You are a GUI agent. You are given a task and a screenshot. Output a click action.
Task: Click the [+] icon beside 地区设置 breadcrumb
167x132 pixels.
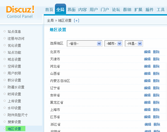76,21
